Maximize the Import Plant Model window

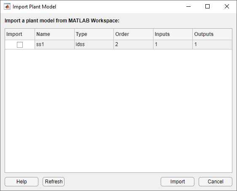tap(207, 6)
